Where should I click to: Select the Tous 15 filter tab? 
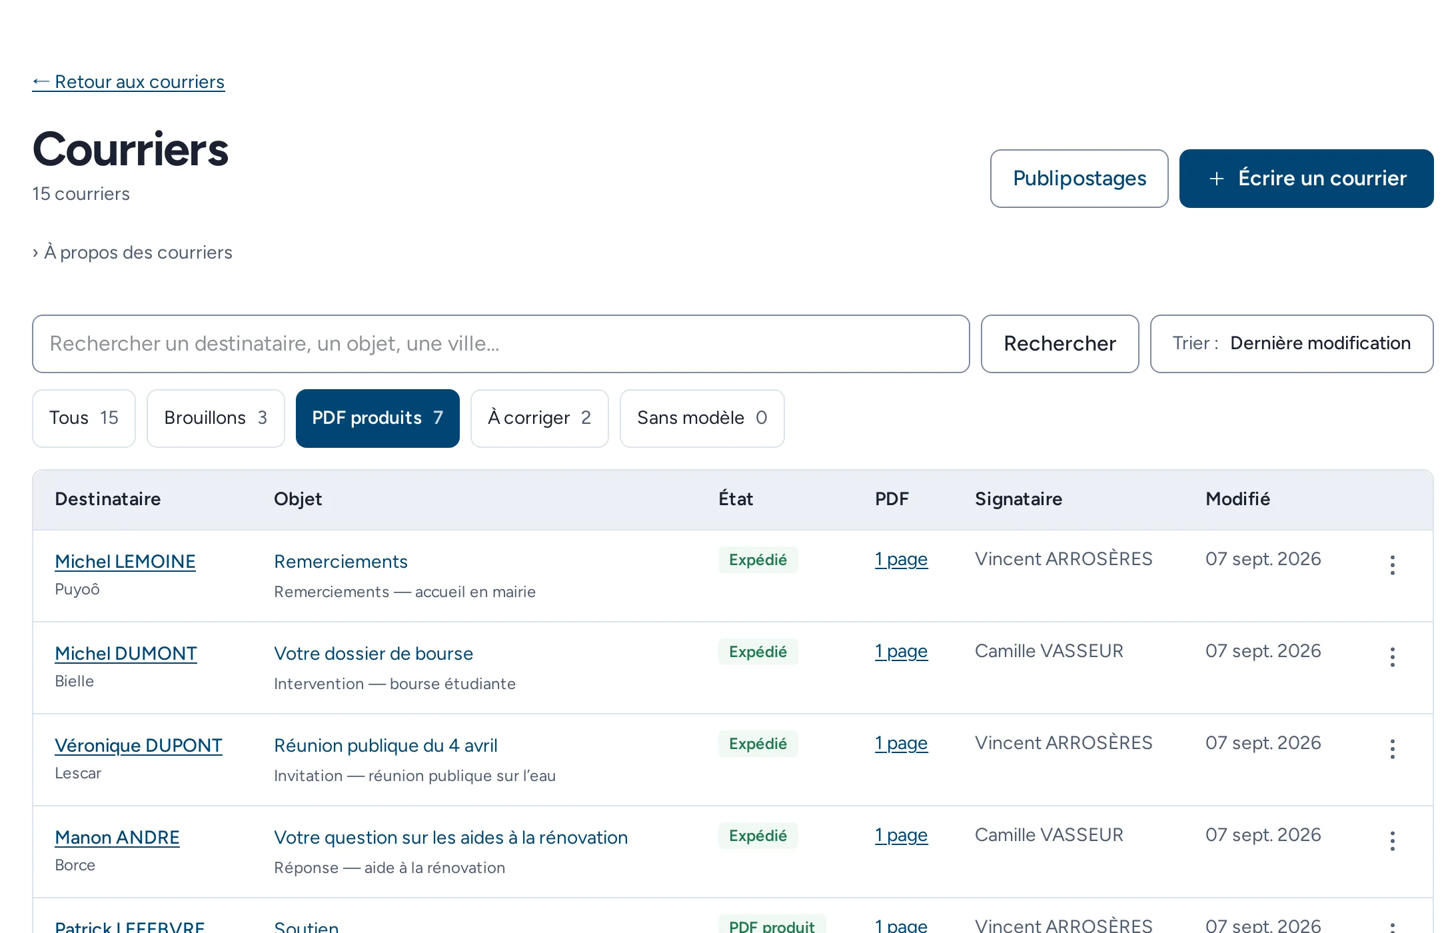tap(84, 418)
